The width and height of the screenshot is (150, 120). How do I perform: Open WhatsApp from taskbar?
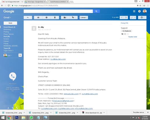pos(31,117)
